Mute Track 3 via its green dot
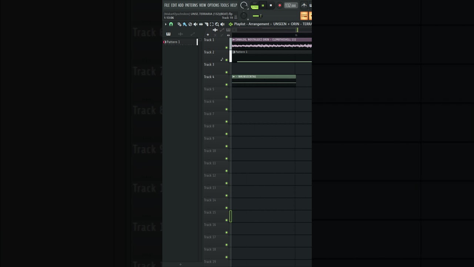The width and height of the screenshot is (474, 267). pyautogui.click(x=227, y=72)
